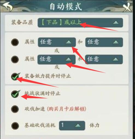Click triangle arrow in first-row right 任意 dropdown
The width and height of the screenshot is (135, 139).
116,42
